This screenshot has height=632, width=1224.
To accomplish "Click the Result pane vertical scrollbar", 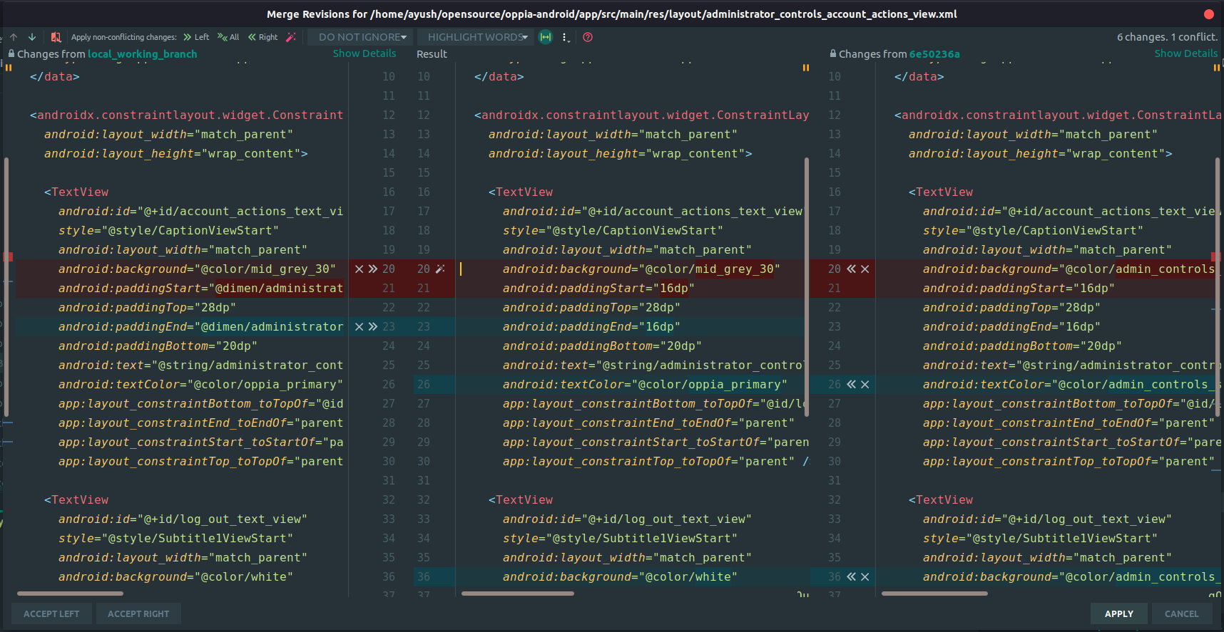I will click(807, 286).
